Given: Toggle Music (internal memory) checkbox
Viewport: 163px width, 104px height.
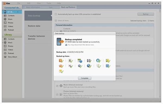Looking at the screenshot, I should [x=57, y=86].
